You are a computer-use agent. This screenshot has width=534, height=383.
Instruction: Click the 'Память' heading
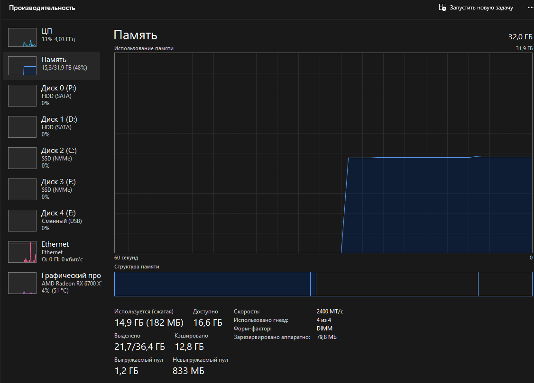point(136,35)
